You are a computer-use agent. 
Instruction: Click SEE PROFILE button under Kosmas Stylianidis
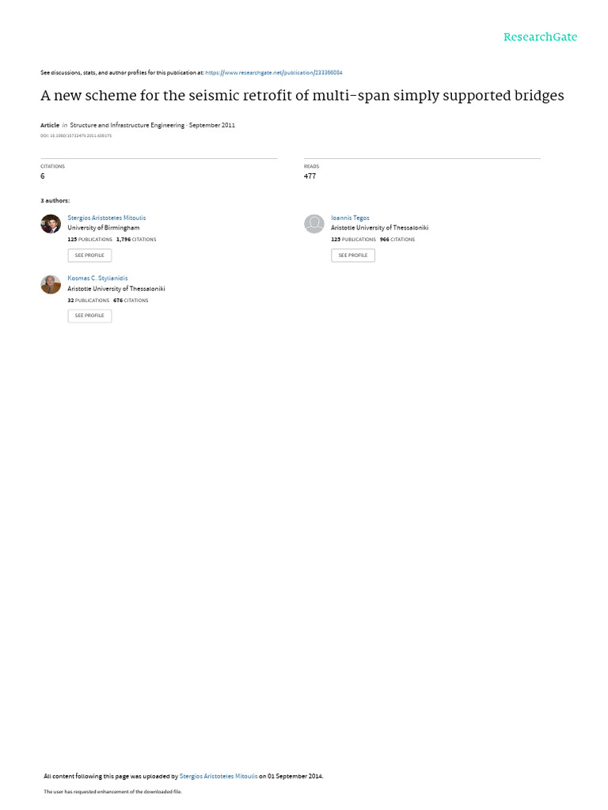pos(89,316)
